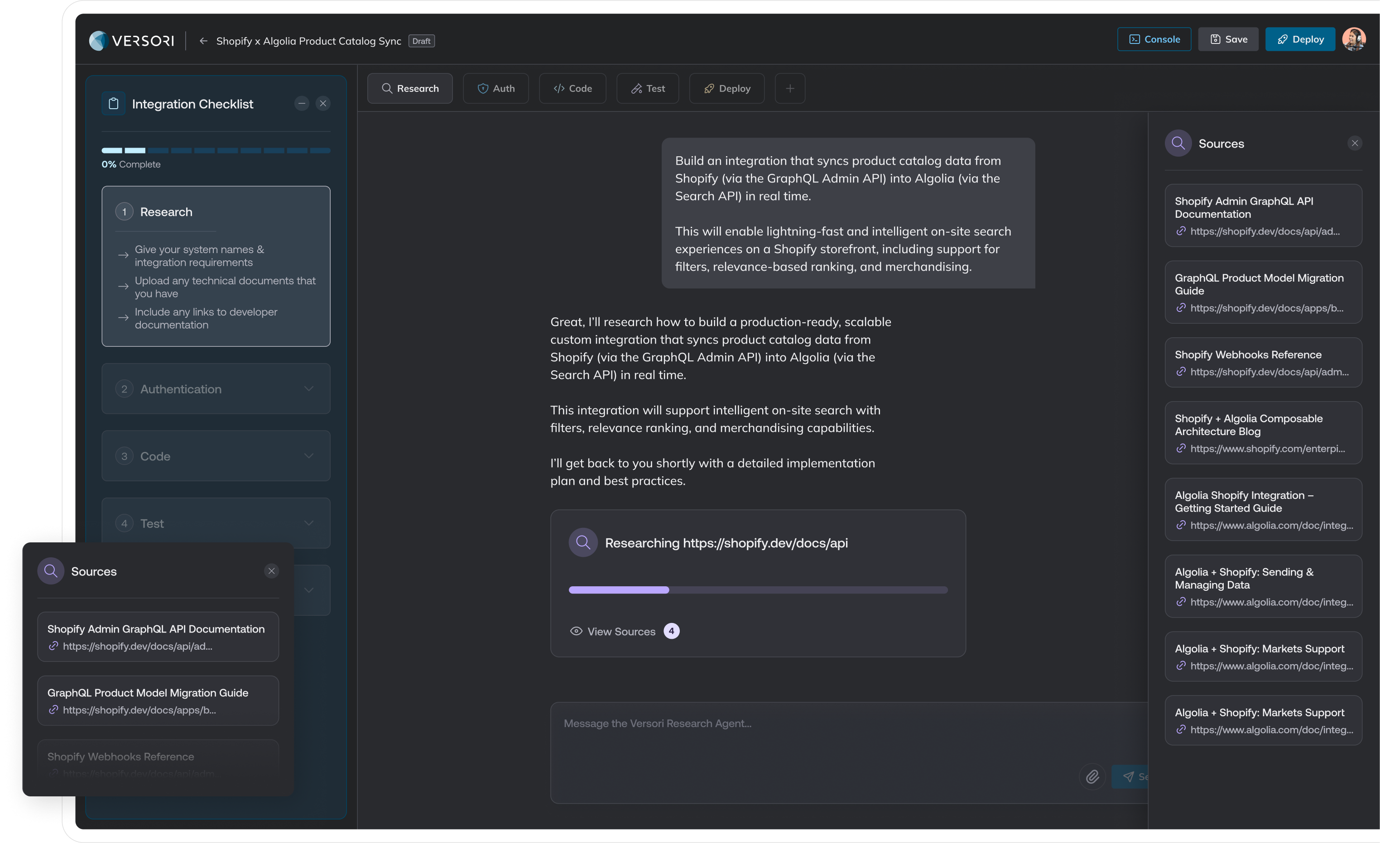The image size is (1380, 843).
Task: Open Shopify Webhooks Reference in right panel
Action: click(1263, 362)
